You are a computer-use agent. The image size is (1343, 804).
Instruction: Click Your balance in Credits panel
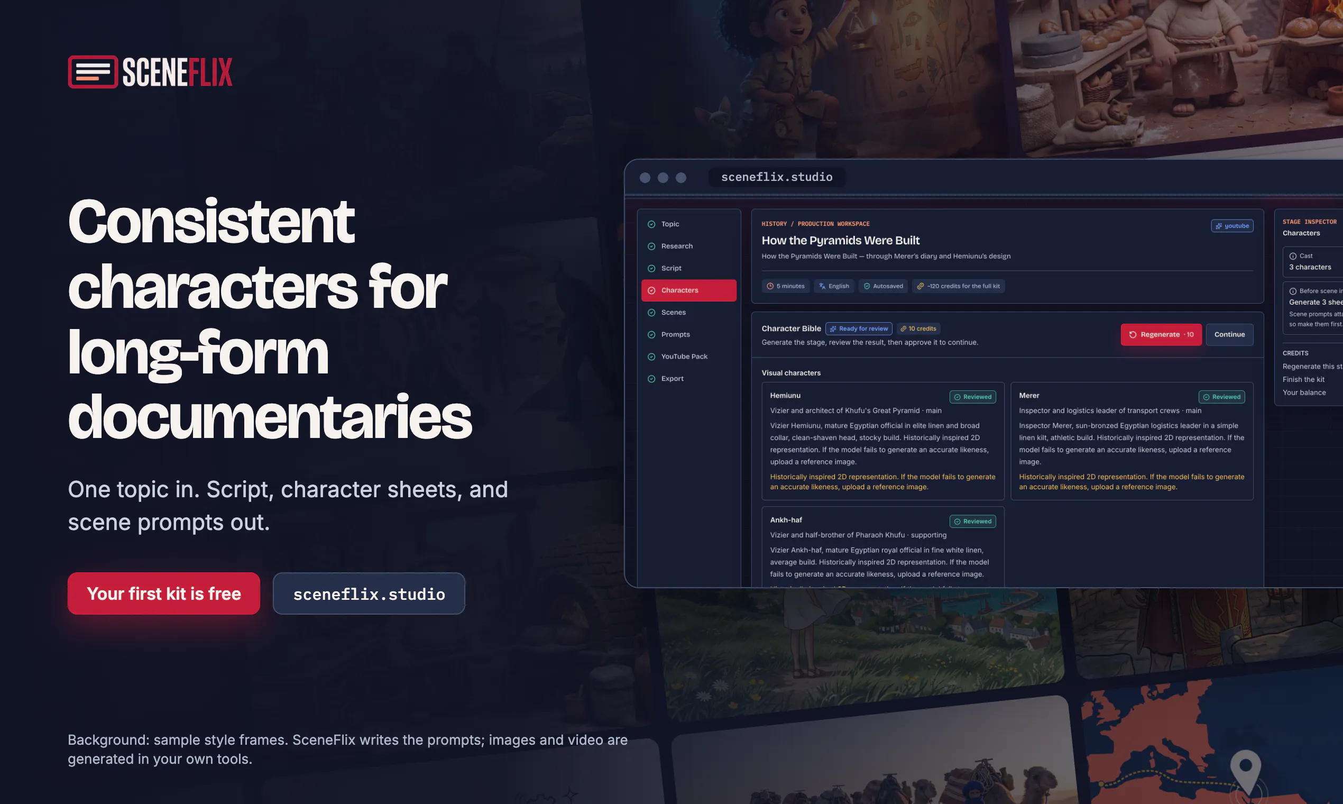coord(1304,393)
